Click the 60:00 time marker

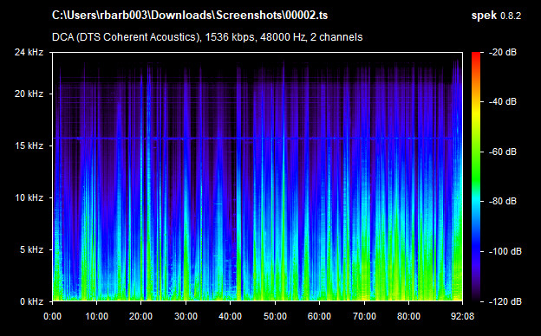tap(319, 316)
